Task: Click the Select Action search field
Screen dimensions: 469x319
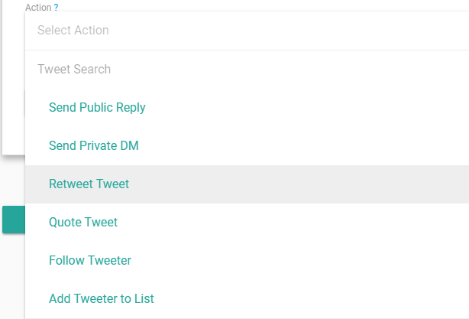Action: point(229,31)
